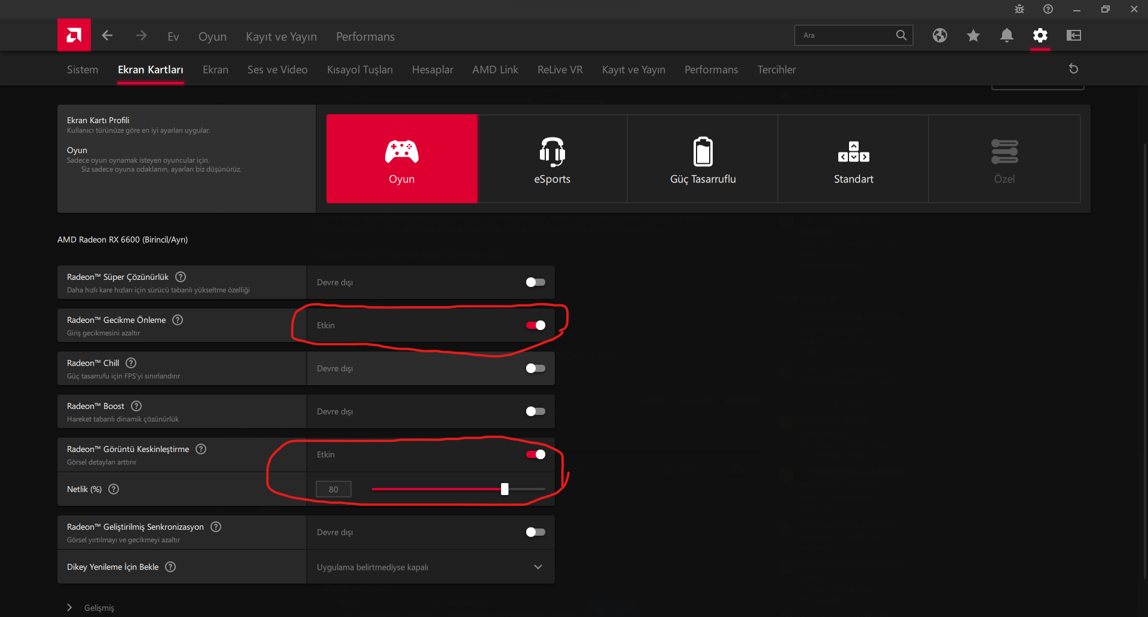Select the Güç Tasarruflu profile
The width and height of the screenshot is (1148, 617).
pyautogui.click(x=703, y=158)
